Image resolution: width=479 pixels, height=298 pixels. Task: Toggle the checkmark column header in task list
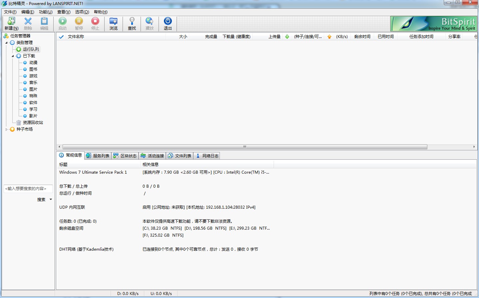coord(61,37)
